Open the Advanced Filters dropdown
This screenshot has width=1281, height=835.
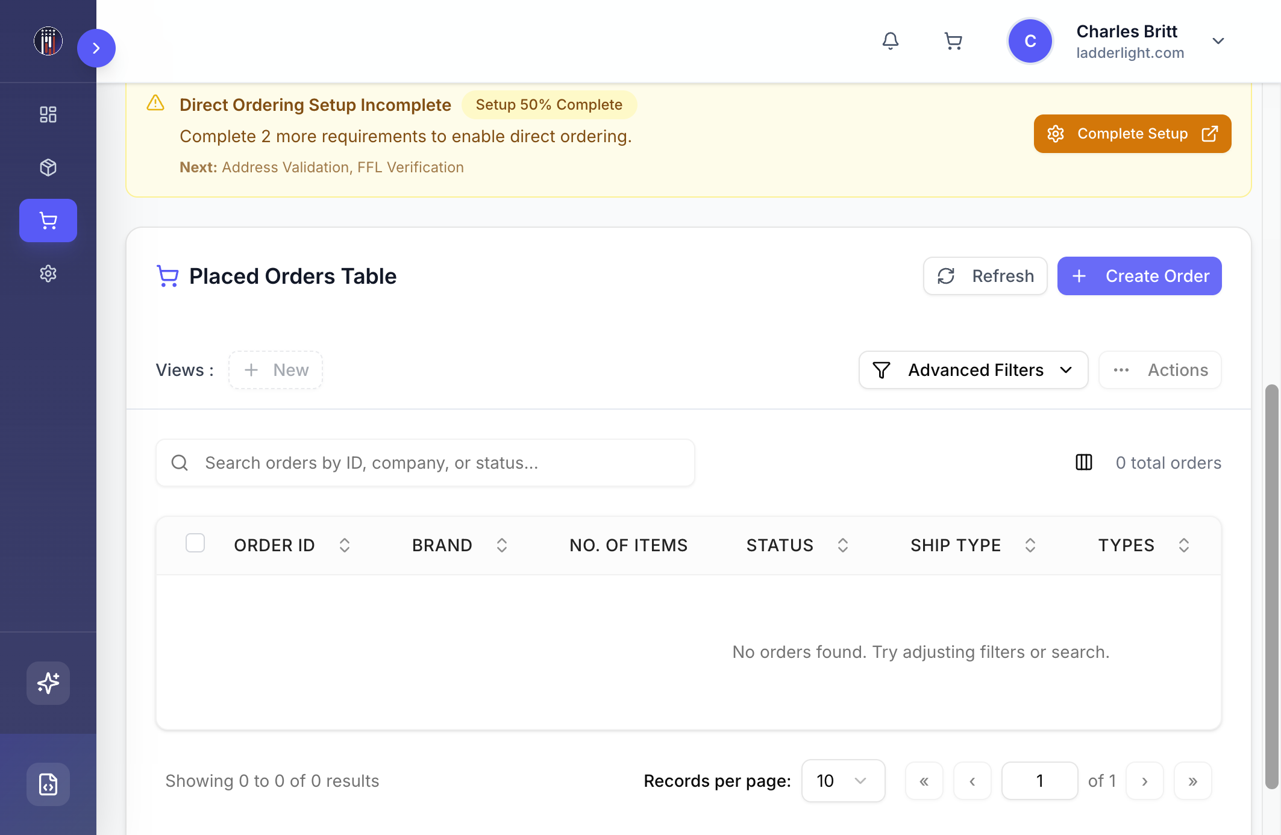point(974,370)
